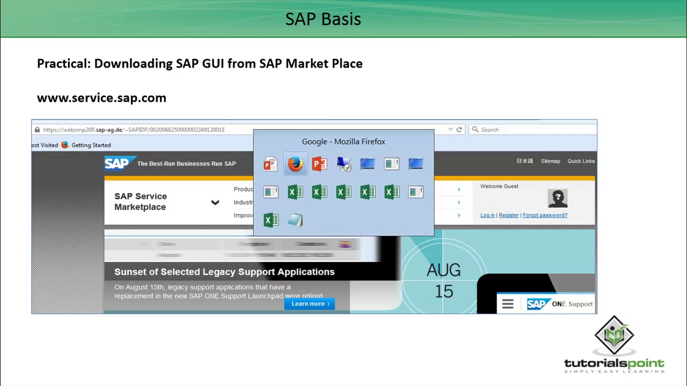Click the Register link
This screenshot has width=687, height=386.
point(509,215)
